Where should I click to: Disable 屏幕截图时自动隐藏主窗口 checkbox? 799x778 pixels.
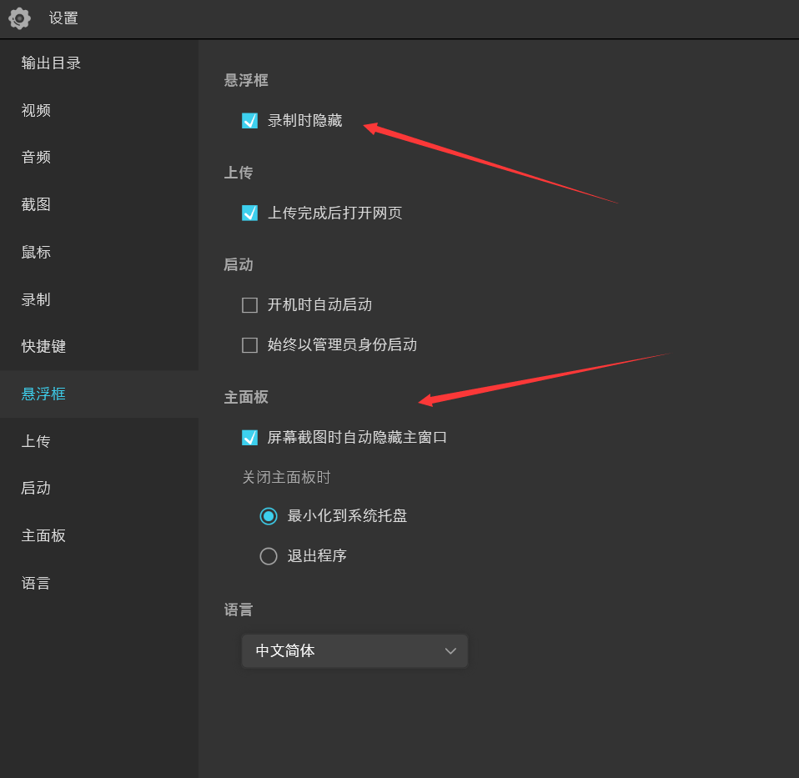249,438
